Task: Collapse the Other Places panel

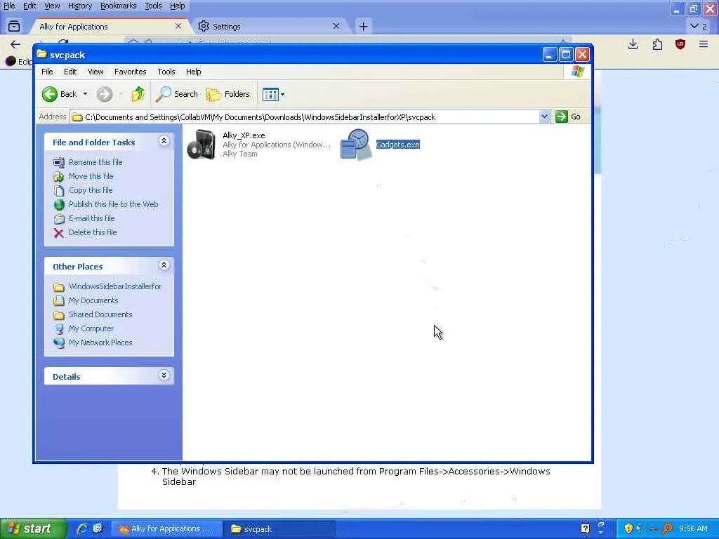Action: 164,265
